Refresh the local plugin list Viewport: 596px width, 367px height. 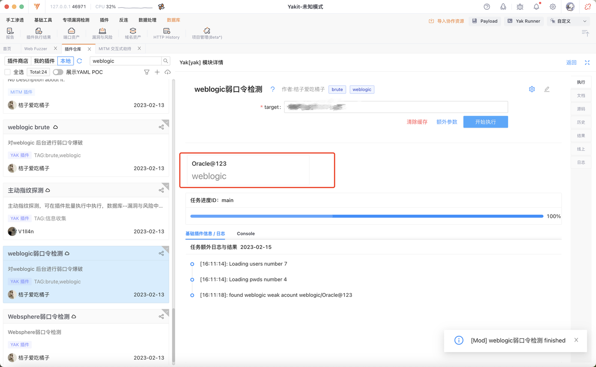tap(80, 61)
